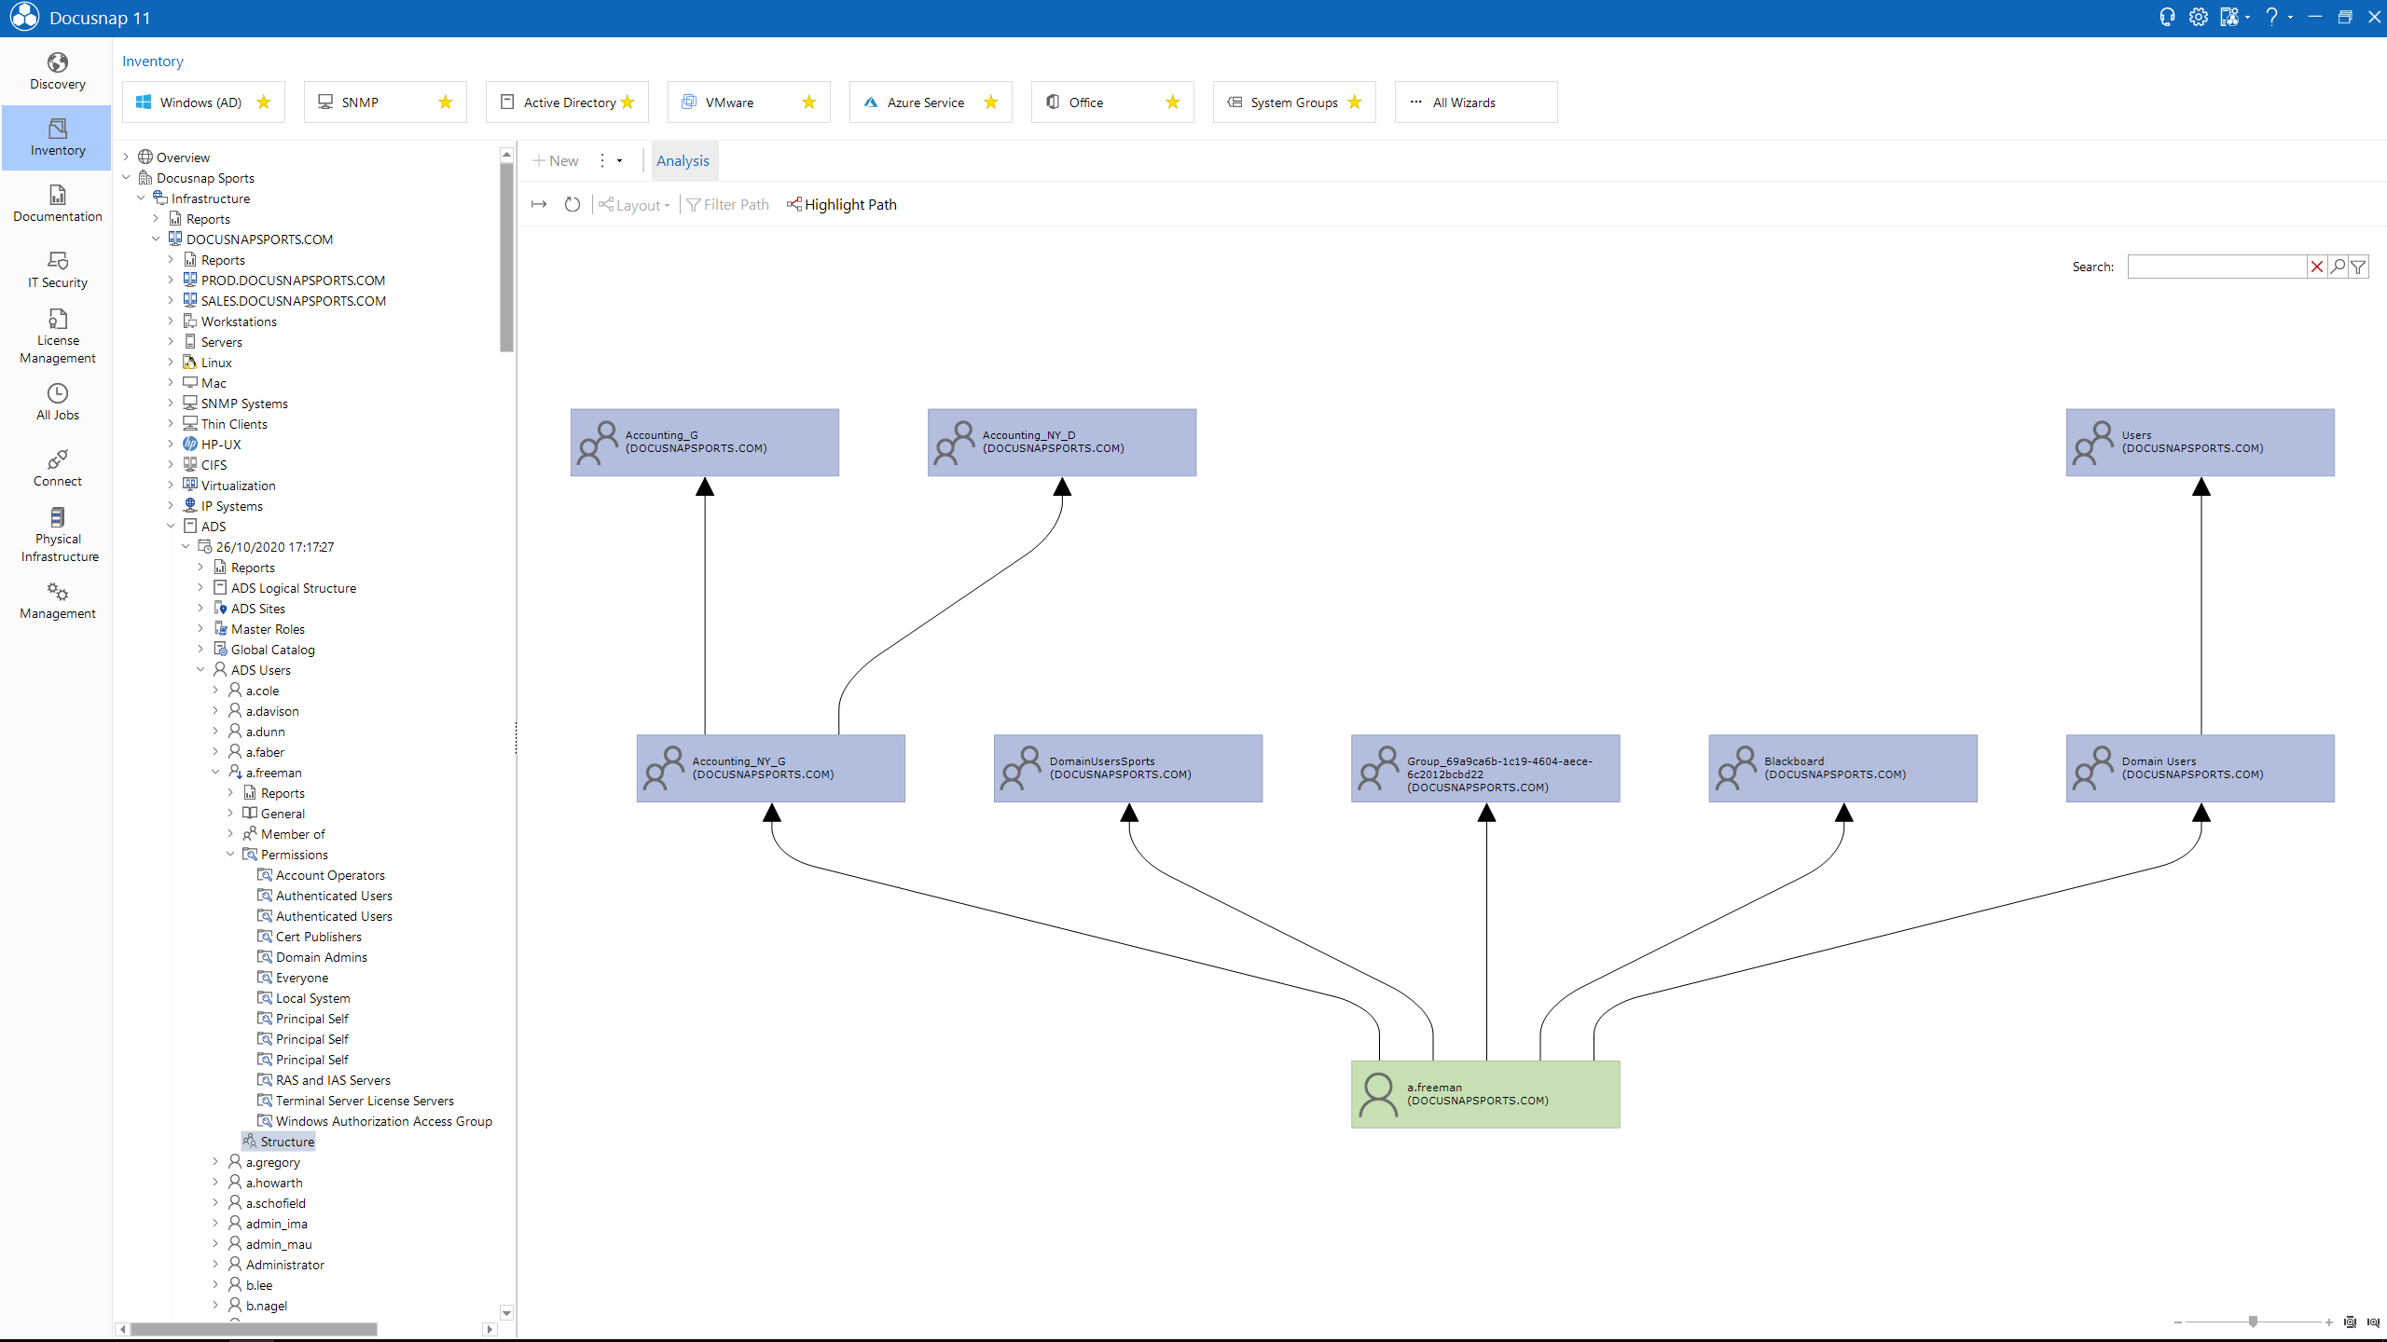Run the search with the magnifier icon
The height and width of the screenshot is (1342, 2387).
[2338, 267]
